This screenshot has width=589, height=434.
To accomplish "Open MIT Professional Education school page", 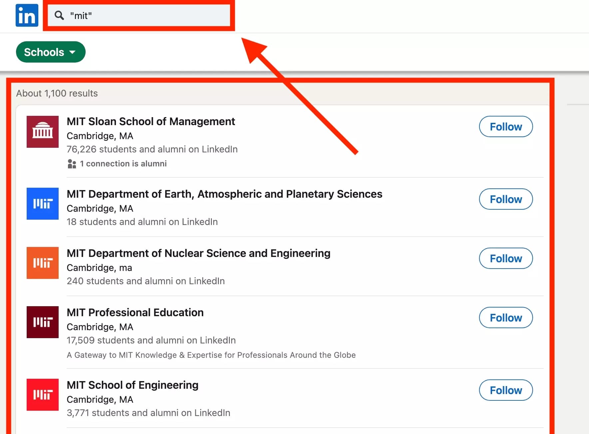I will click(x=135, y=312).
